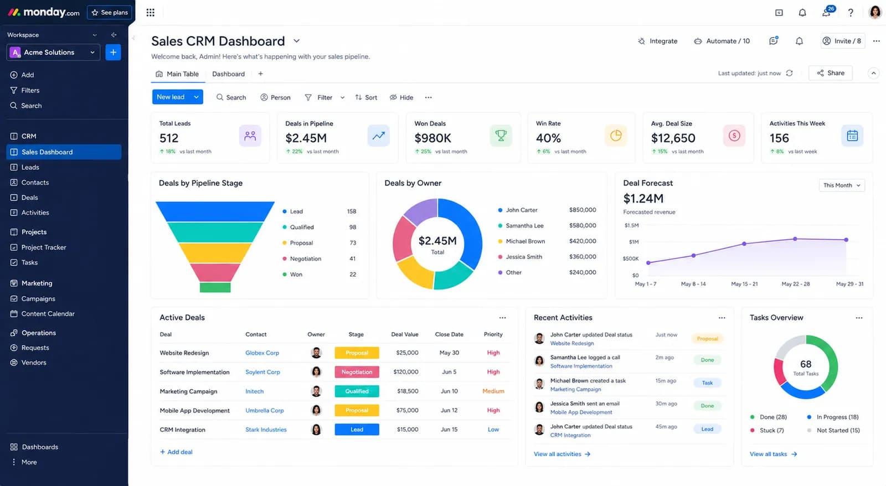Expand the Filter dropdown chevron

tap(342, 97)
